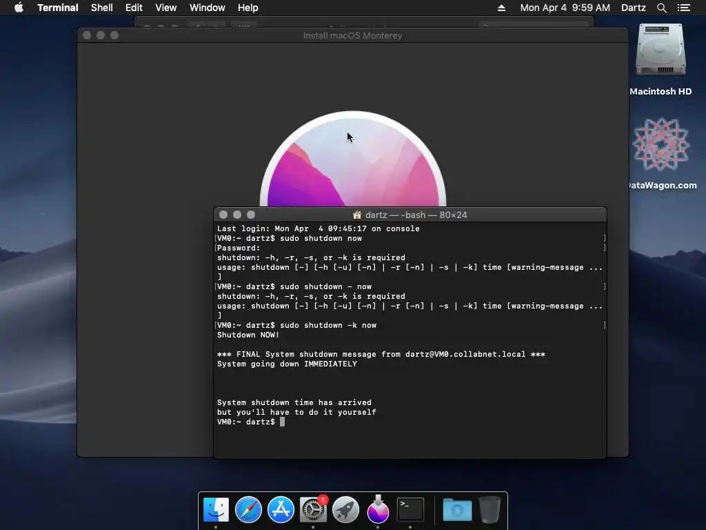The width and height of the screenshot is (706, 530).
Task: Open Spotlight search magnifier icon
Action: 661,8
